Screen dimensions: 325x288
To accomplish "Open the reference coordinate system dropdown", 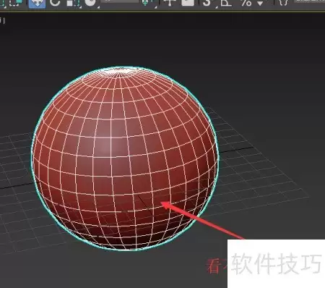I will pyautogui.click(x=120, y=1).
